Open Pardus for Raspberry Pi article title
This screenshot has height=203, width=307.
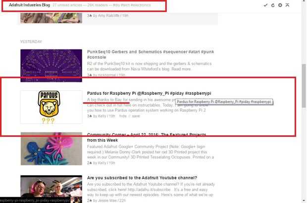[149, 93]
